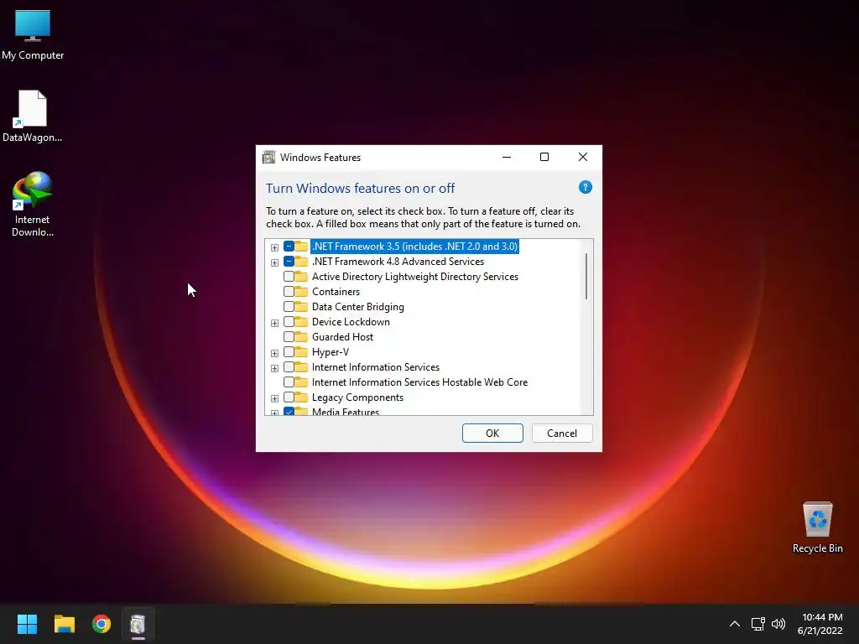The height and width of the screenshot is (644, 859).
Task: Click the features list vertical scrollbar thumb
Action: [x=586, y=276]
